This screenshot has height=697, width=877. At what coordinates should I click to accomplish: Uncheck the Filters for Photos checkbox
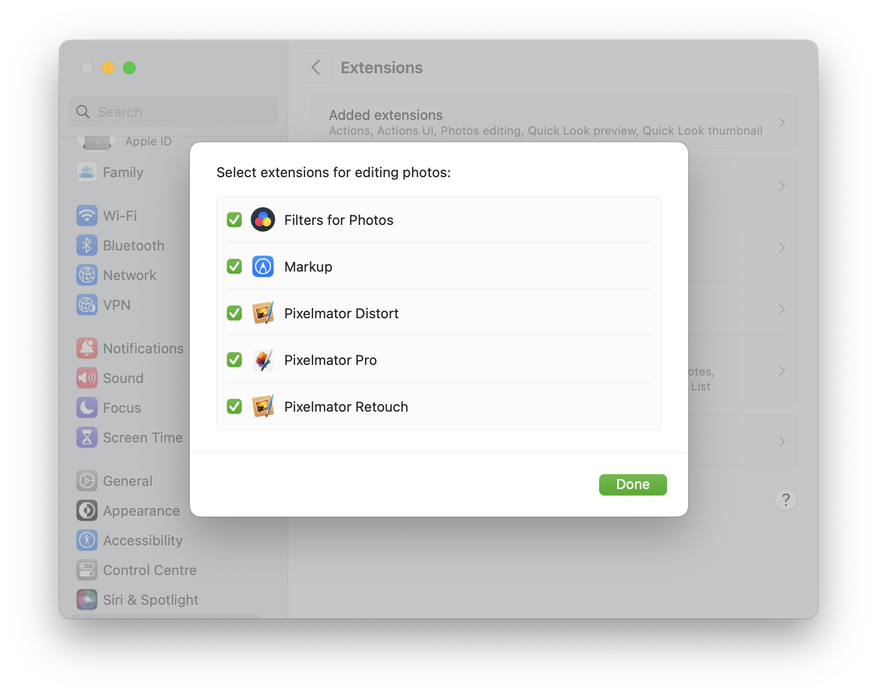234,220
